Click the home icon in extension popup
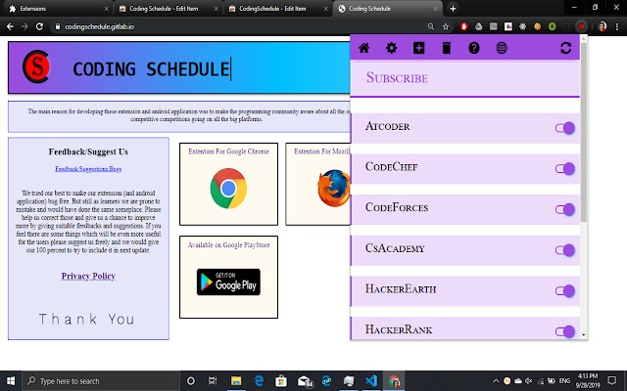The height and width of the screenshot is (391, 627). pos(364,48)
